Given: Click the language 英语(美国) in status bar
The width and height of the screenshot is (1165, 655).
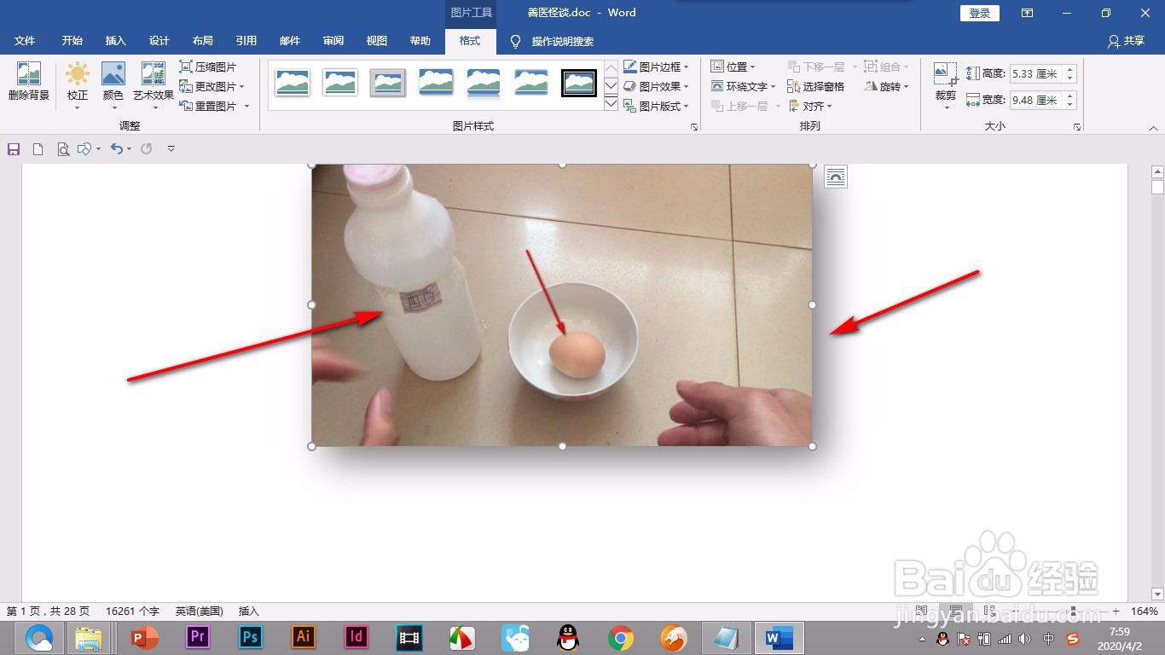Looking at the screenshot, I should pyautogui.click(x=200, y=612).
